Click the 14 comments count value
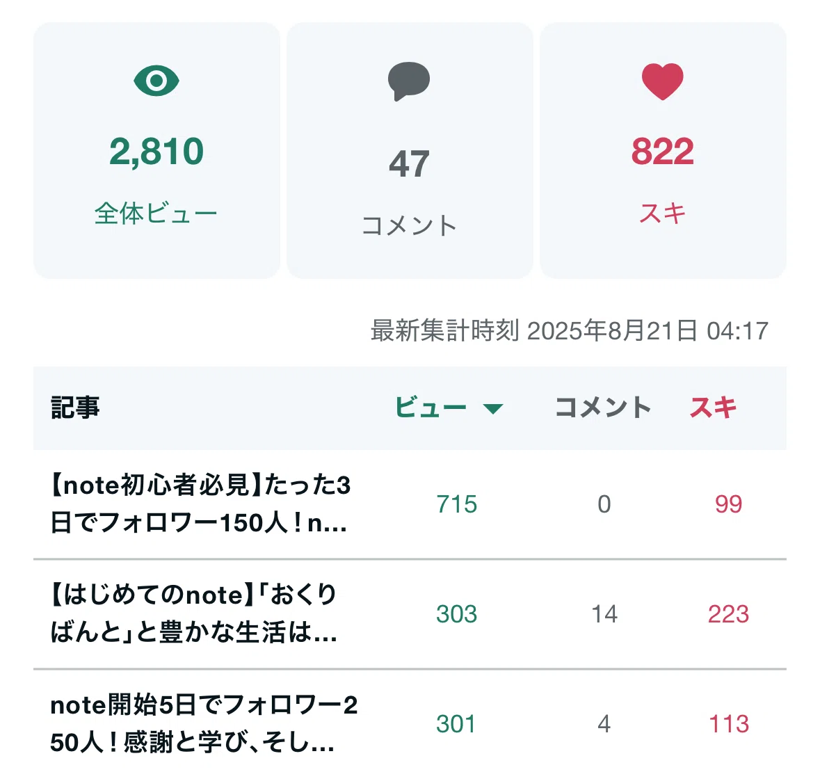The image size is (820, 772). pos(604,614)
